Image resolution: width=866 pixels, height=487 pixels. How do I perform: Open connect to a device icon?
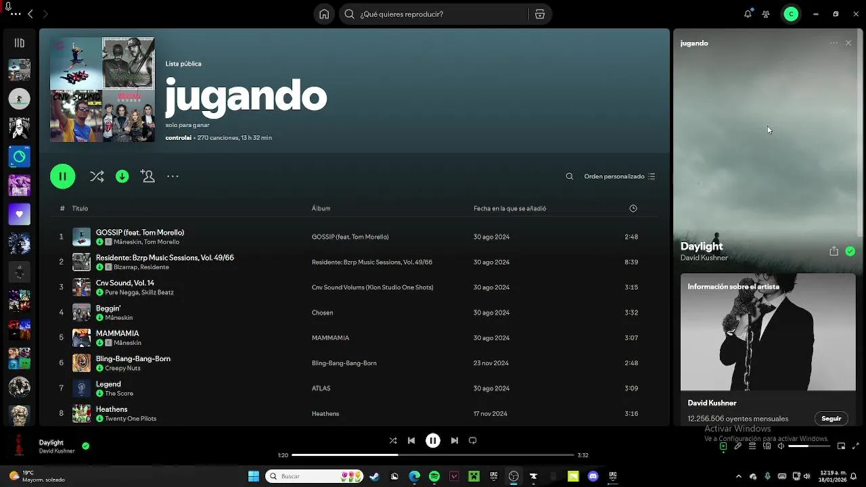pos(767,446)
